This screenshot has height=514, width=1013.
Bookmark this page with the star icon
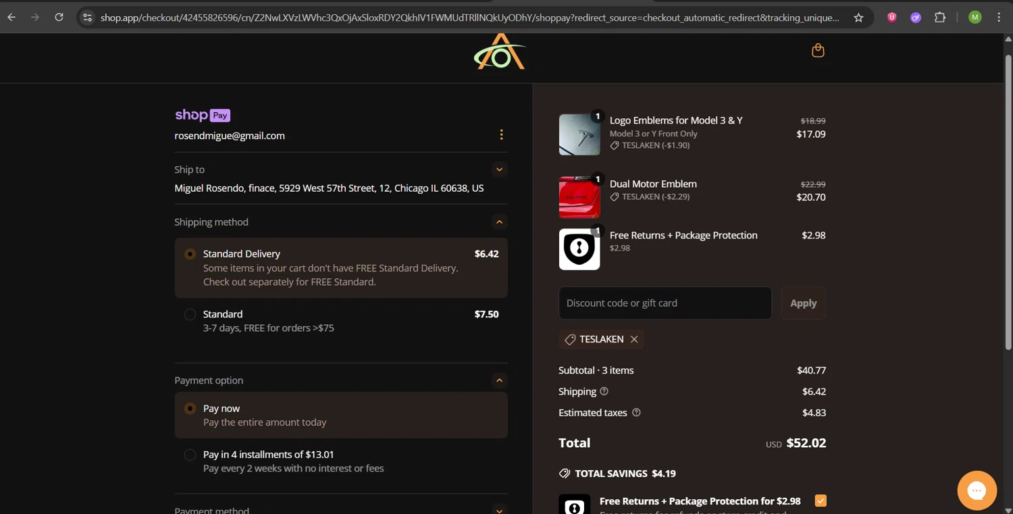click(858, 18)
